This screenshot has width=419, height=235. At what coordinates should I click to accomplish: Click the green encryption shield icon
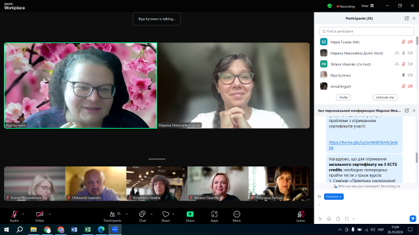[x=329, y=6]
